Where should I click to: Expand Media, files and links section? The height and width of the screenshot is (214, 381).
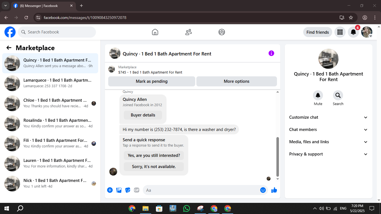[x=329, y=142]
